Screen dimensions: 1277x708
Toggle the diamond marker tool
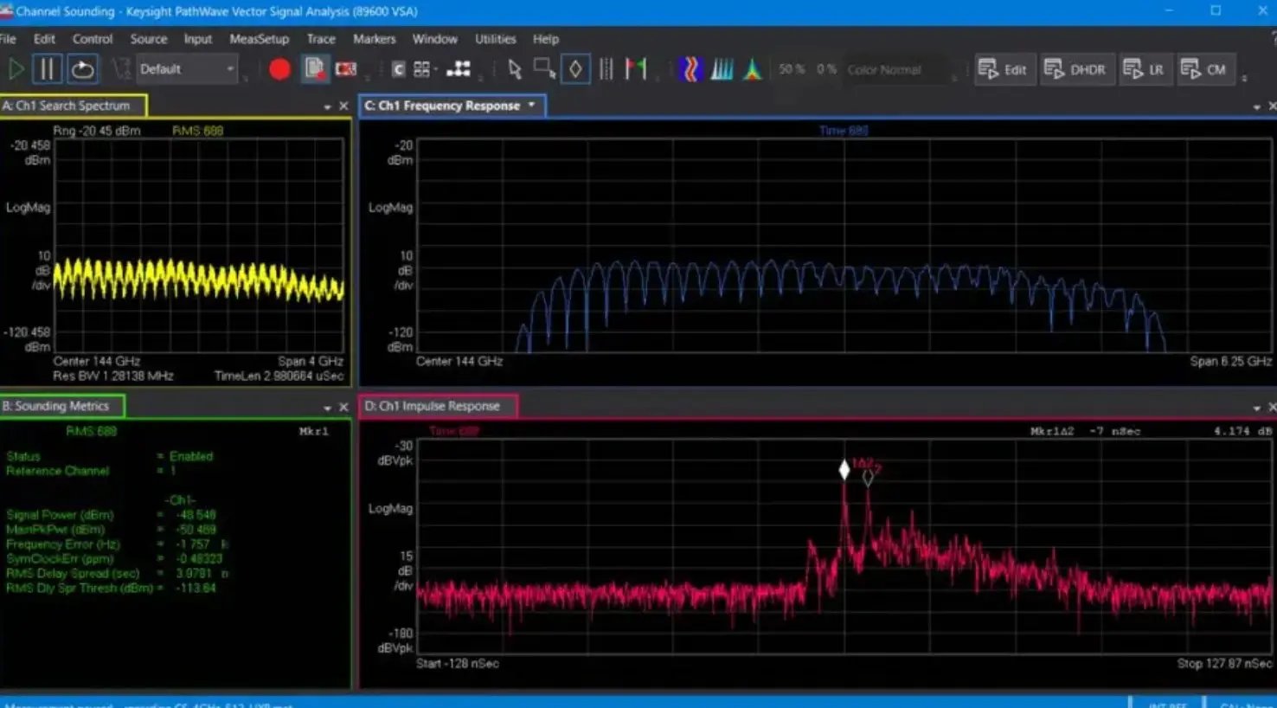pos(575,69)
